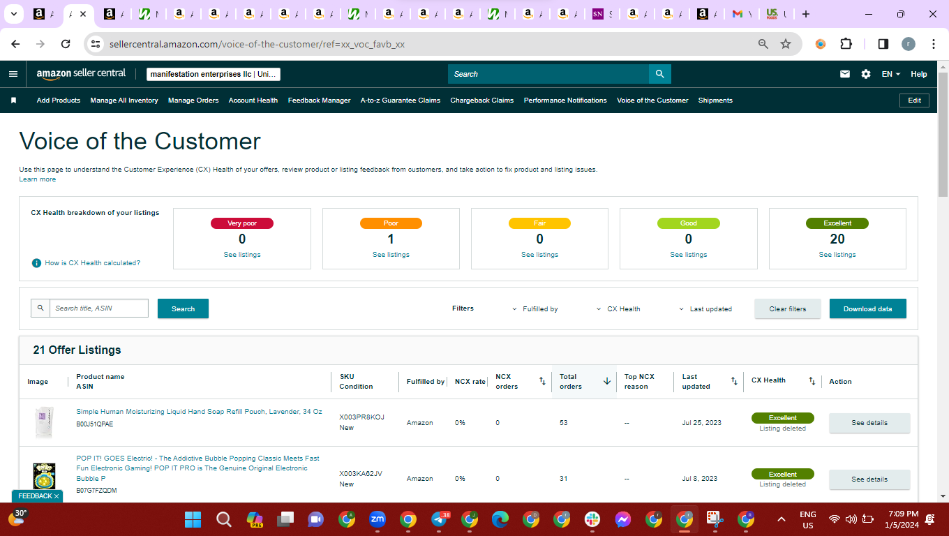See listings under Excellent CX Health

pyautogui.click(x=837, y=255)
